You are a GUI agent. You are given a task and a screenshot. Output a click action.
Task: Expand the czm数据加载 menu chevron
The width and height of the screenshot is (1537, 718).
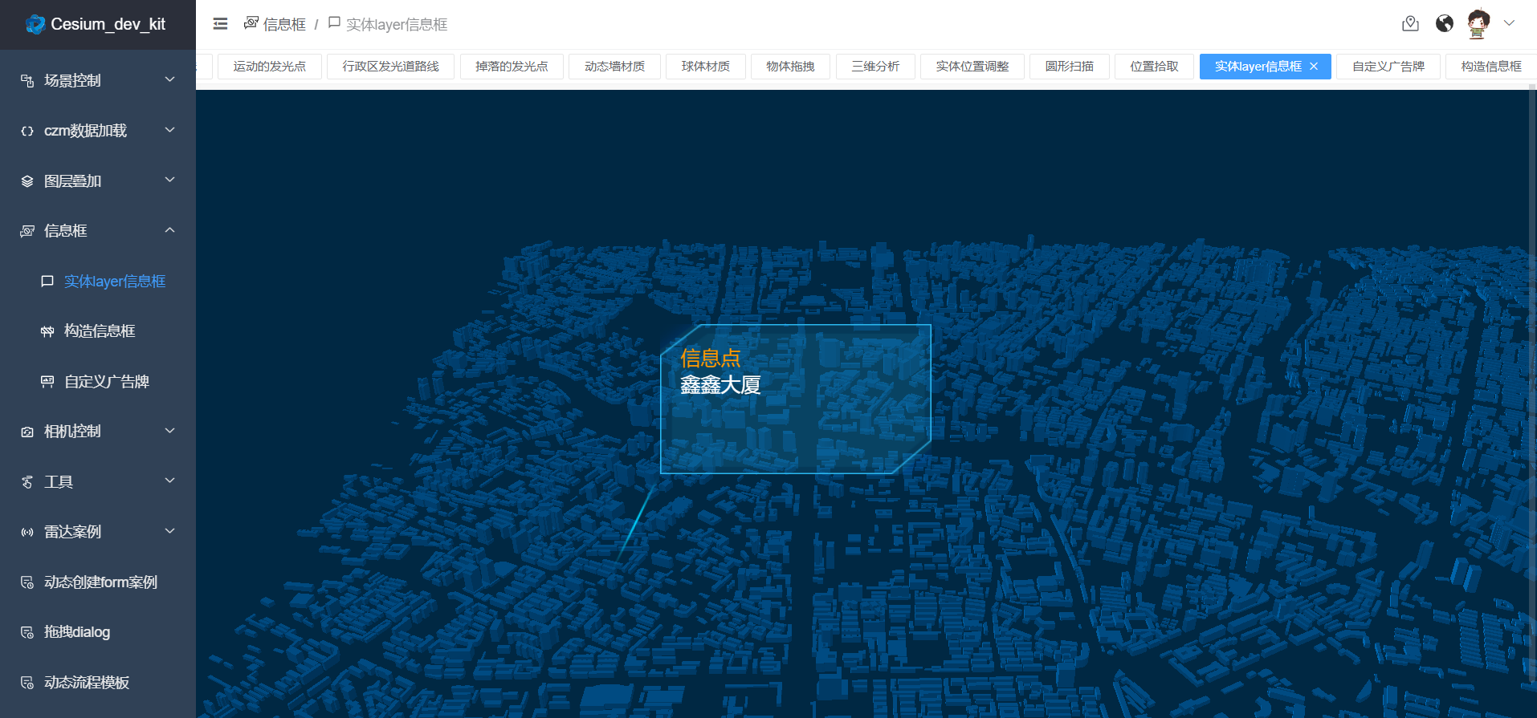tap(169, 130)
